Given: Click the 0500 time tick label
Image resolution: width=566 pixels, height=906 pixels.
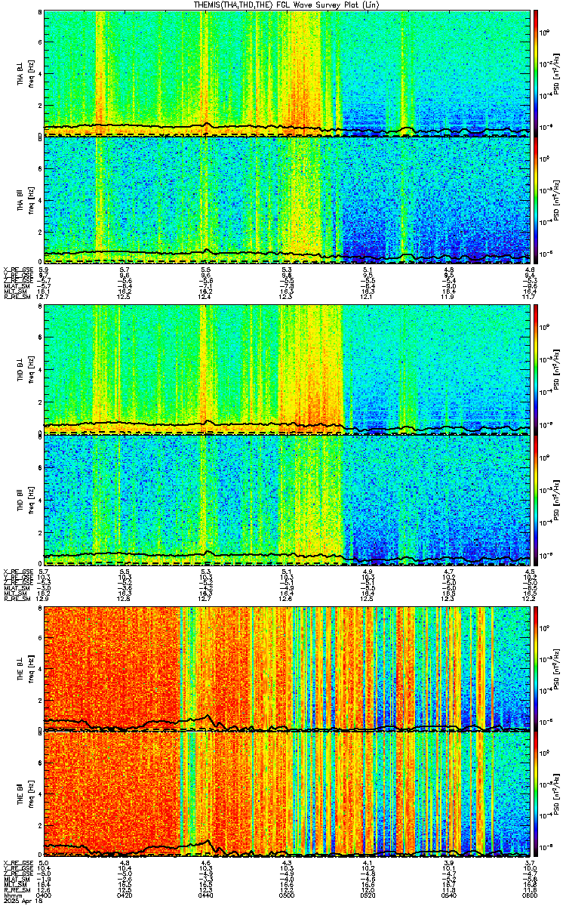Looking at the screenshot, I should 287,895.
